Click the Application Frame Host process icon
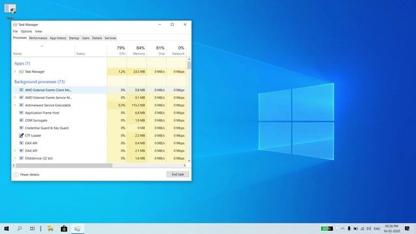 [x=21, y=112]
